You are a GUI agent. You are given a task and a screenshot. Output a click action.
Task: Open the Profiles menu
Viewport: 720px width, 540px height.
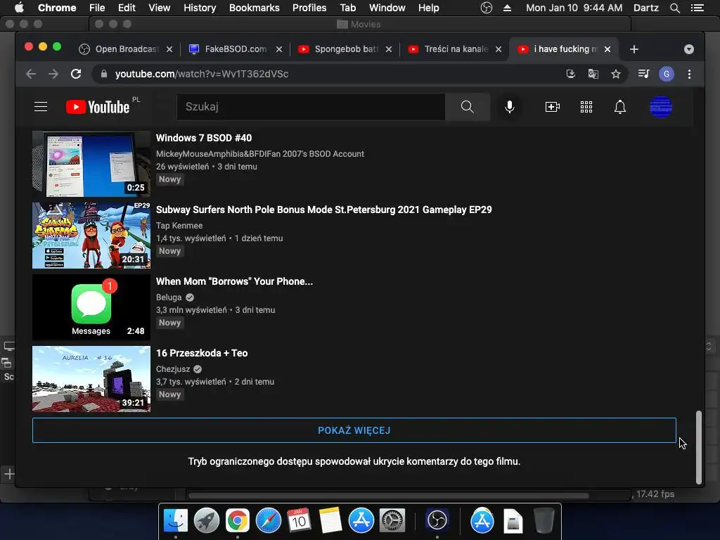[x=309, y=8]
